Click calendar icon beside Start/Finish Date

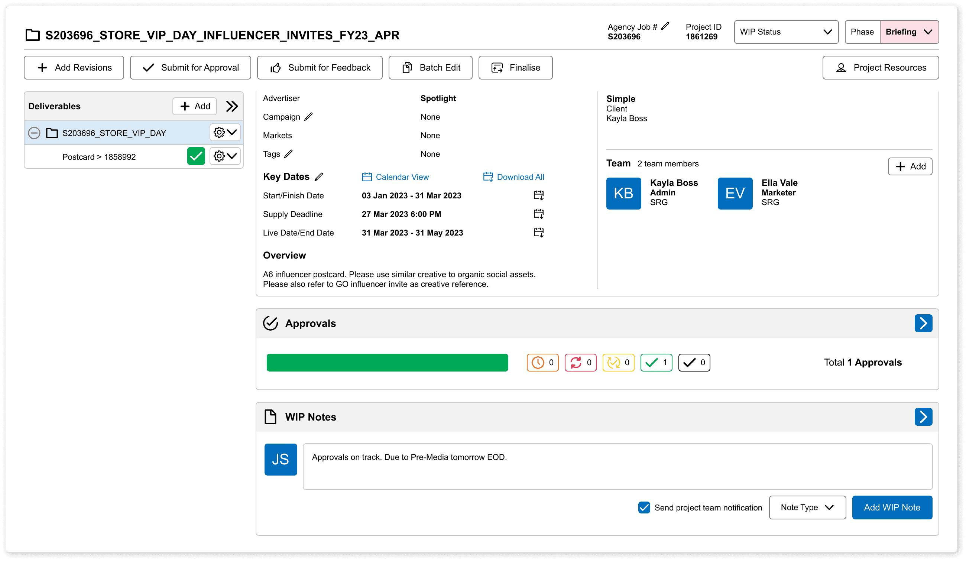click(539, 195)
